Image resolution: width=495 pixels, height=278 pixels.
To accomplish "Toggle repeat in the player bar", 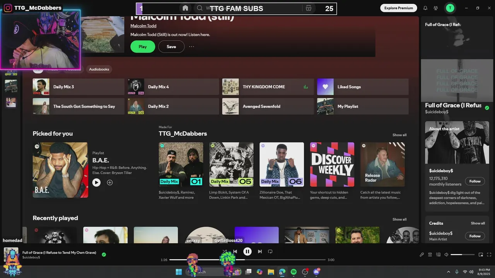I will [270, 251].
